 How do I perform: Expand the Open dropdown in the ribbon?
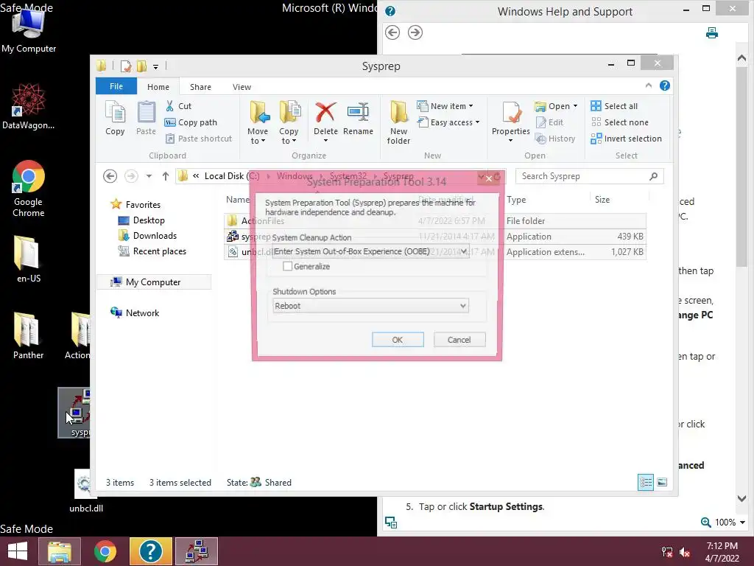tap(556, 106)
